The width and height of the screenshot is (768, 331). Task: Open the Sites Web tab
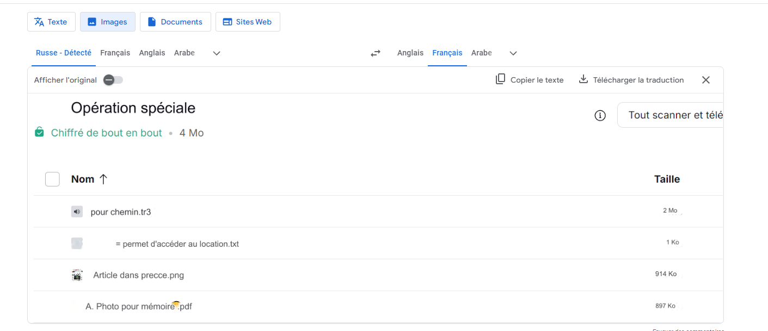point(248,22)
